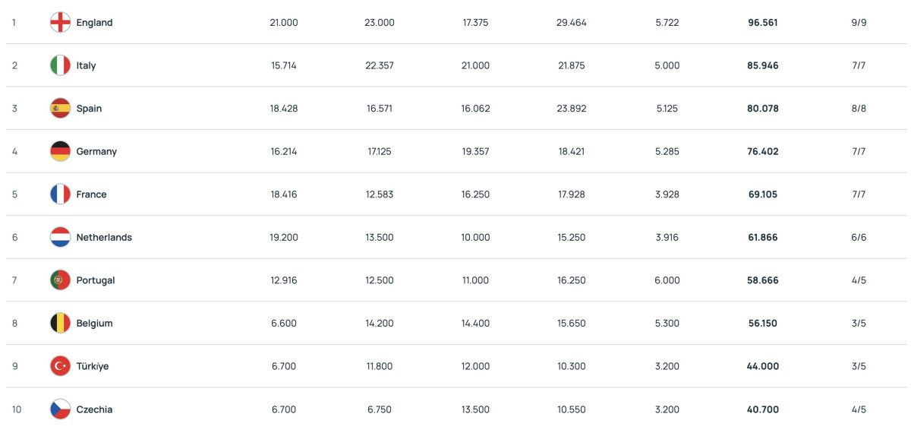Click the Netherlands flag icon

click(60, 237)
